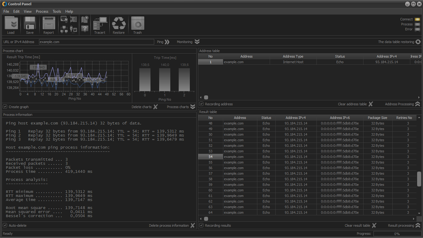
Task: Launch the Tracert tool icon
Action: 100,23
